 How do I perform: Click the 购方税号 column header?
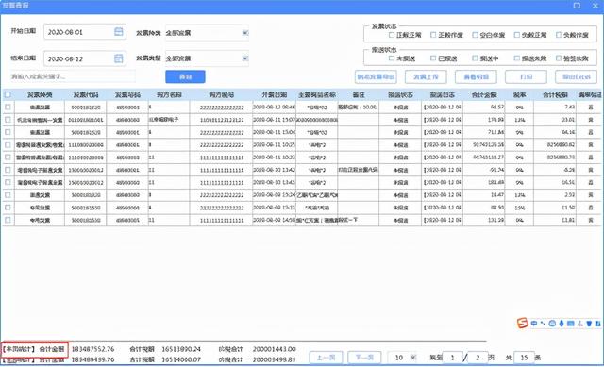point(221,94)
